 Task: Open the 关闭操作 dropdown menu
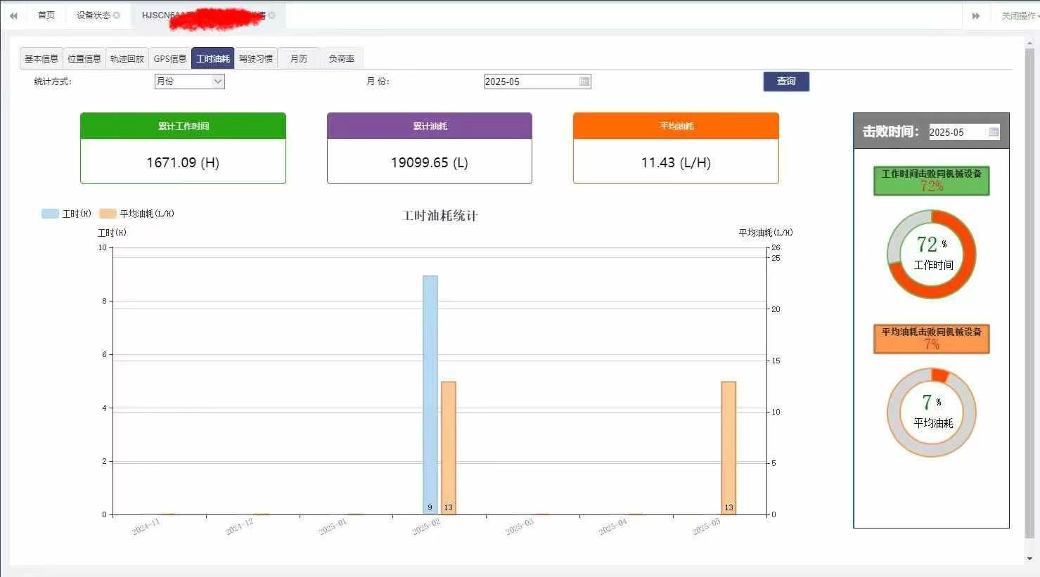[1018, 15]
